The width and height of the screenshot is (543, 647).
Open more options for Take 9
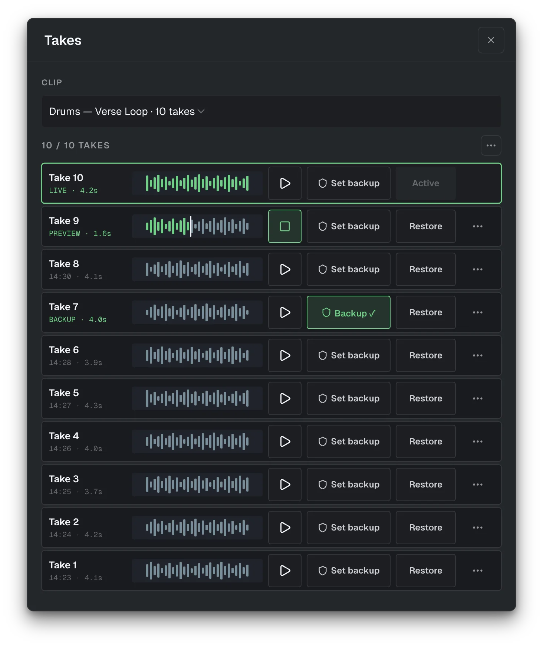pos(478,226)
